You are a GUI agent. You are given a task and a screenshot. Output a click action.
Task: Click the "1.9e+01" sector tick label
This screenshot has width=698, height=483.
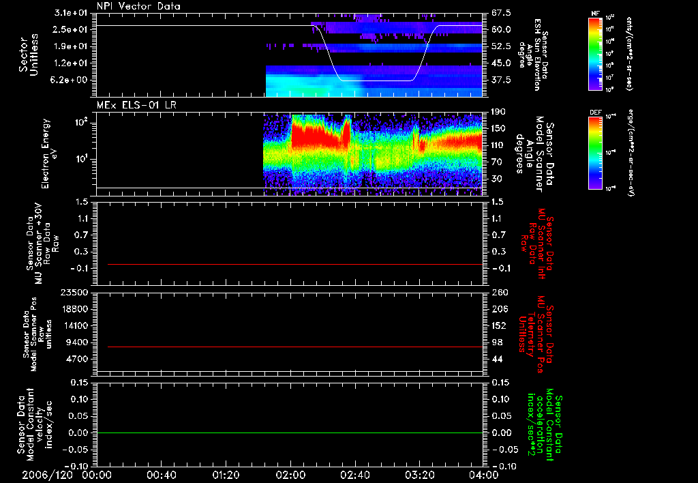point(71,46)
